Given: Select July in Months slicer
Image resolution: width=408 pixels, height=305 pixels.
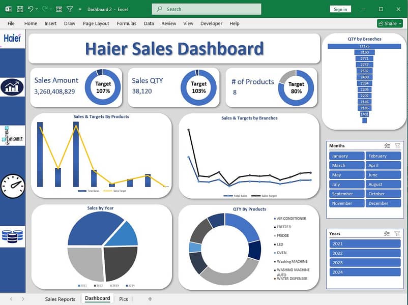Looking at the screenshot, I should [346, 185].
